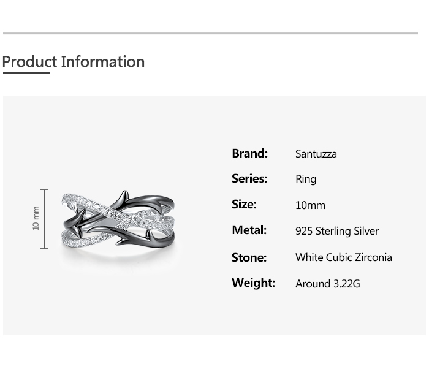
Task: Click the 925 Sterling Silver text
Action: (x=337, y=231)
